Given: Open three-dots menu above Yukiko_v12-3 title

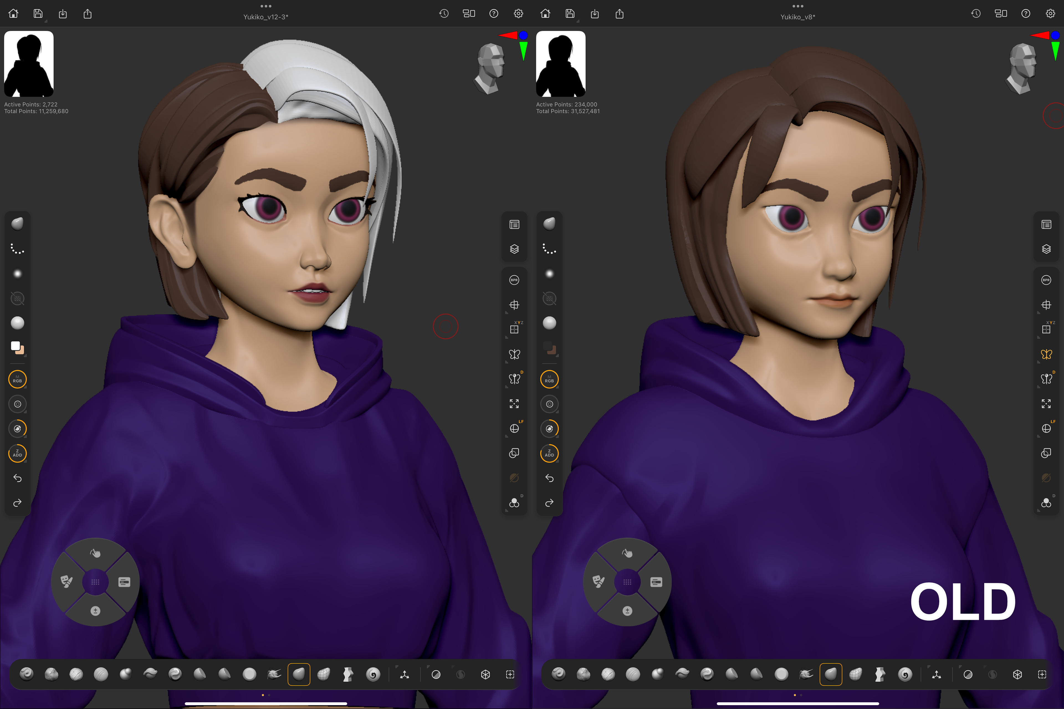Looking at the screenshot, I should coord(265,6).
